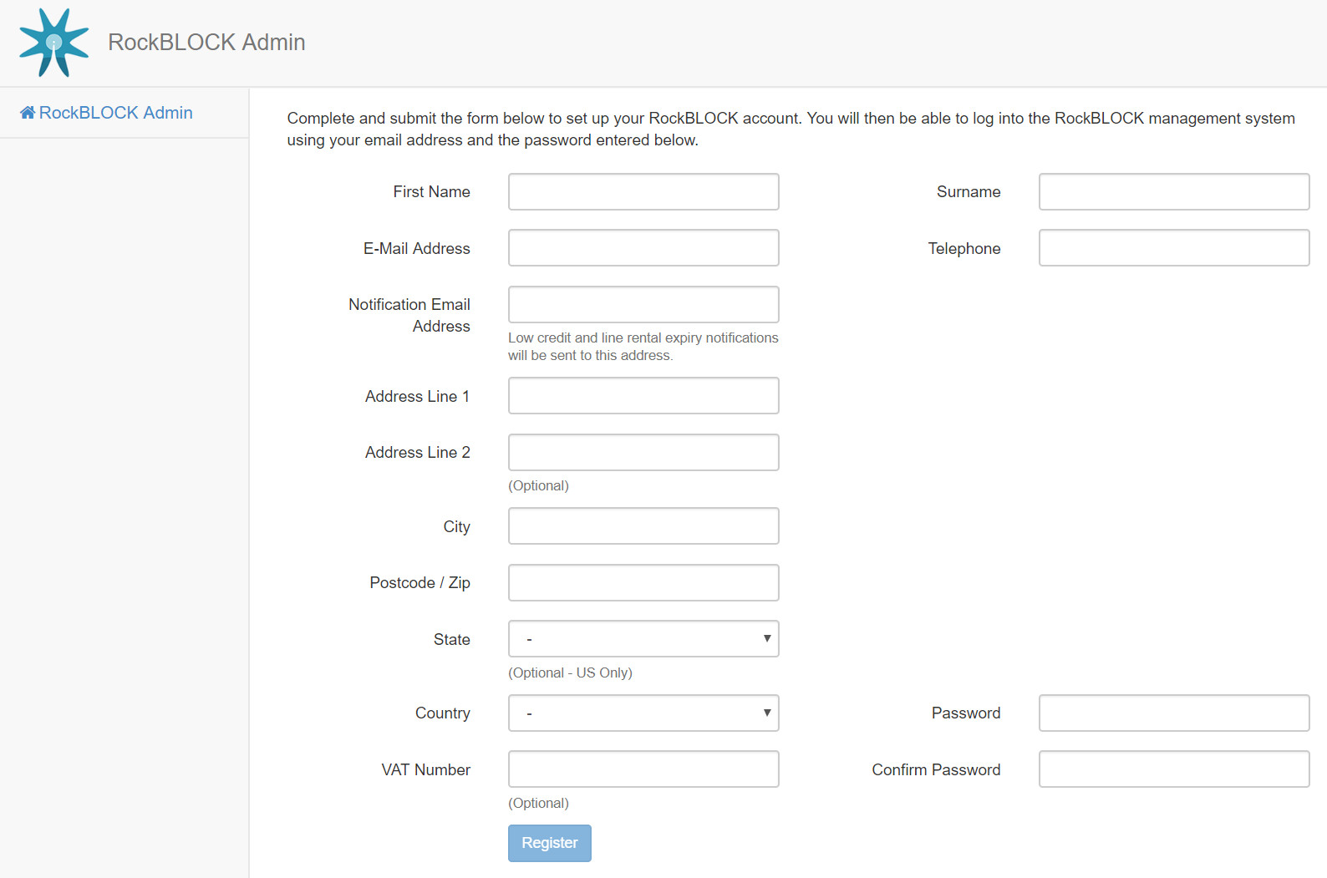The height and width of the screenshot is (878, 1327).
Task: Click the 'VAT Number' label
Action: [x=426, y=769]
